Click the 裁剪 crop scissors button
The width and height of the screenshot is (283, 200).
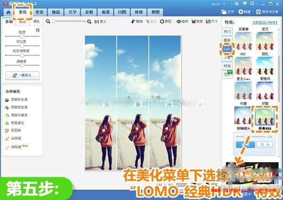(197, 22)
